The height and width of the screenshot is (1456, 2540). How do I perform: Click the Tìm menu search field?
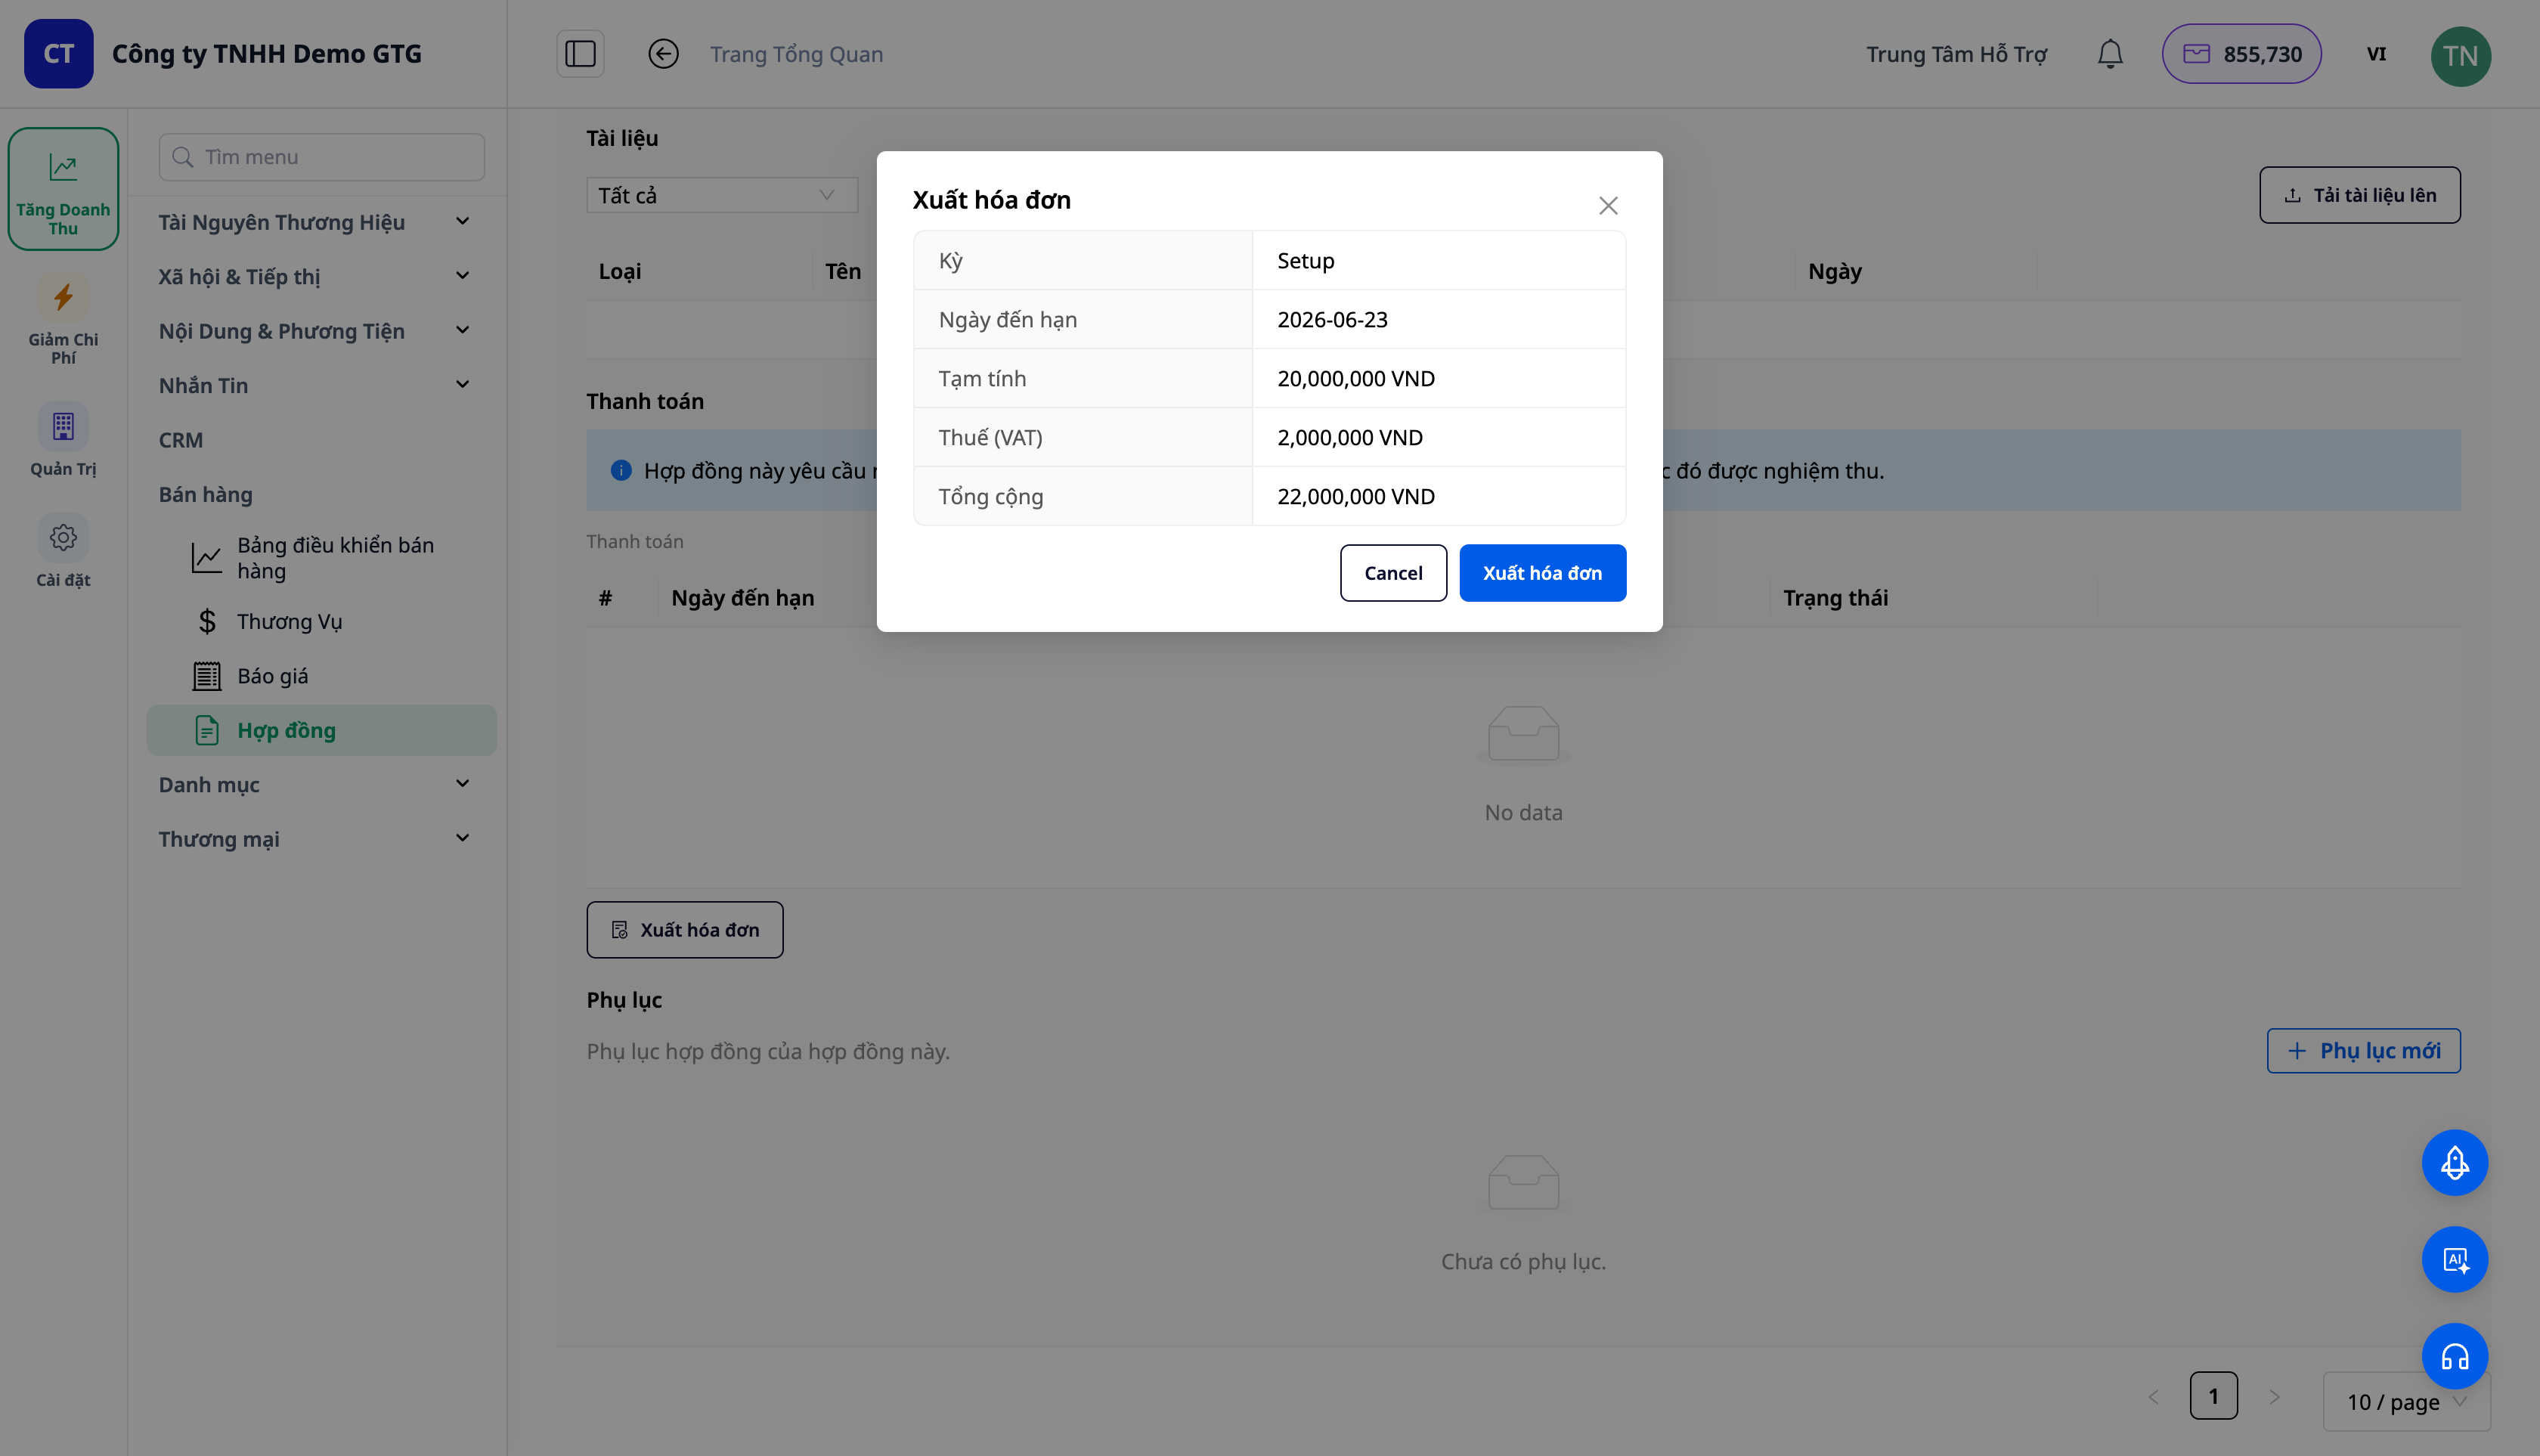coord(321,157)
